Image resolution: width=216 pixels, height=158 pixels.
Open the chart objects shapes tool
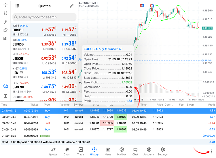tap(5, 30)
